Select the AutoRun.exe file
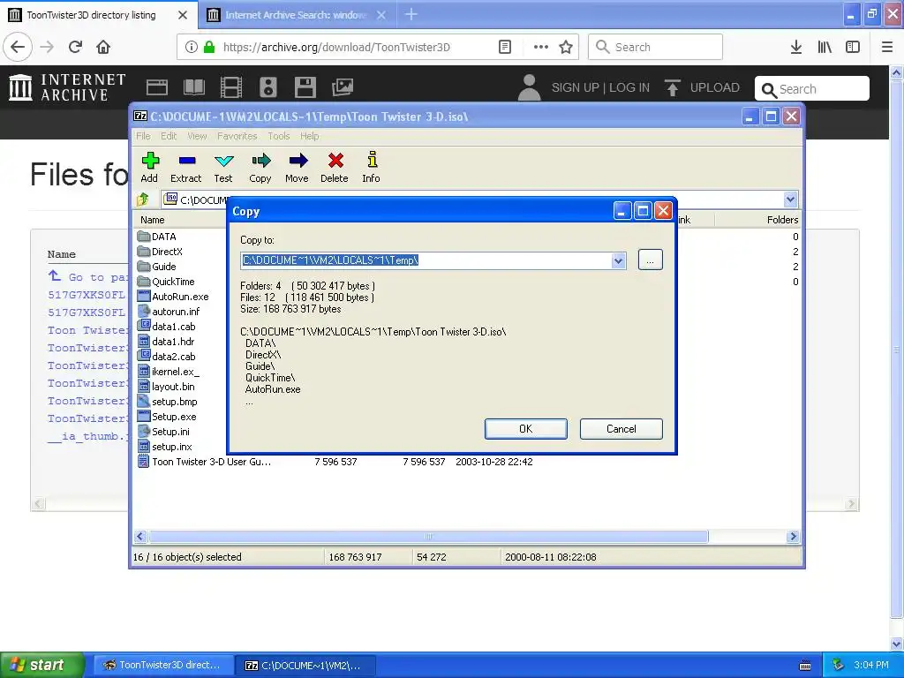This screenshot has height=678, width=904. coord(173,297)
